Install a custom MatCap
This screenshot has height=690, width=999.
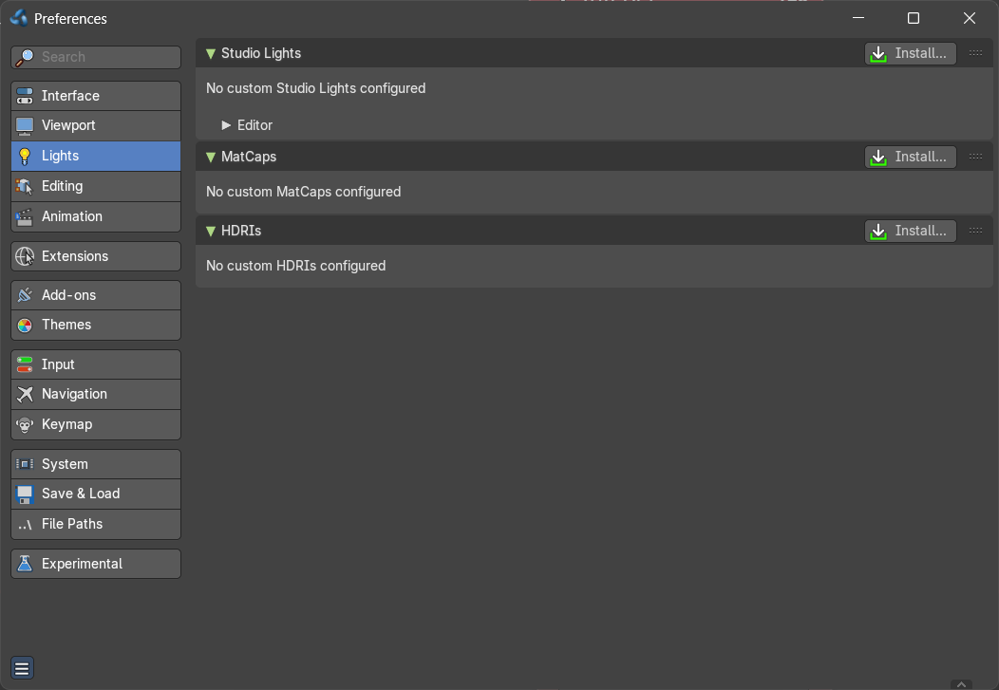click(911, 157)
